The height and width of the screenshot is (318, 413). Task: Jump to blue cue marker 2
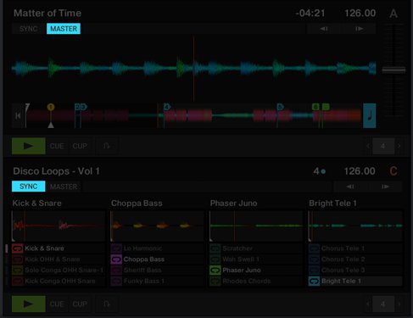(x=77, y=107)
